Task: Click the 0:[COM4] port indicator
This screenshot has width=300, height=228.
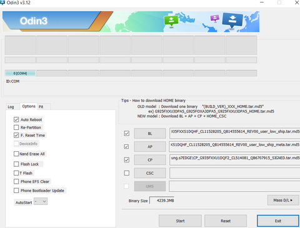Action: tap(20, 73)
